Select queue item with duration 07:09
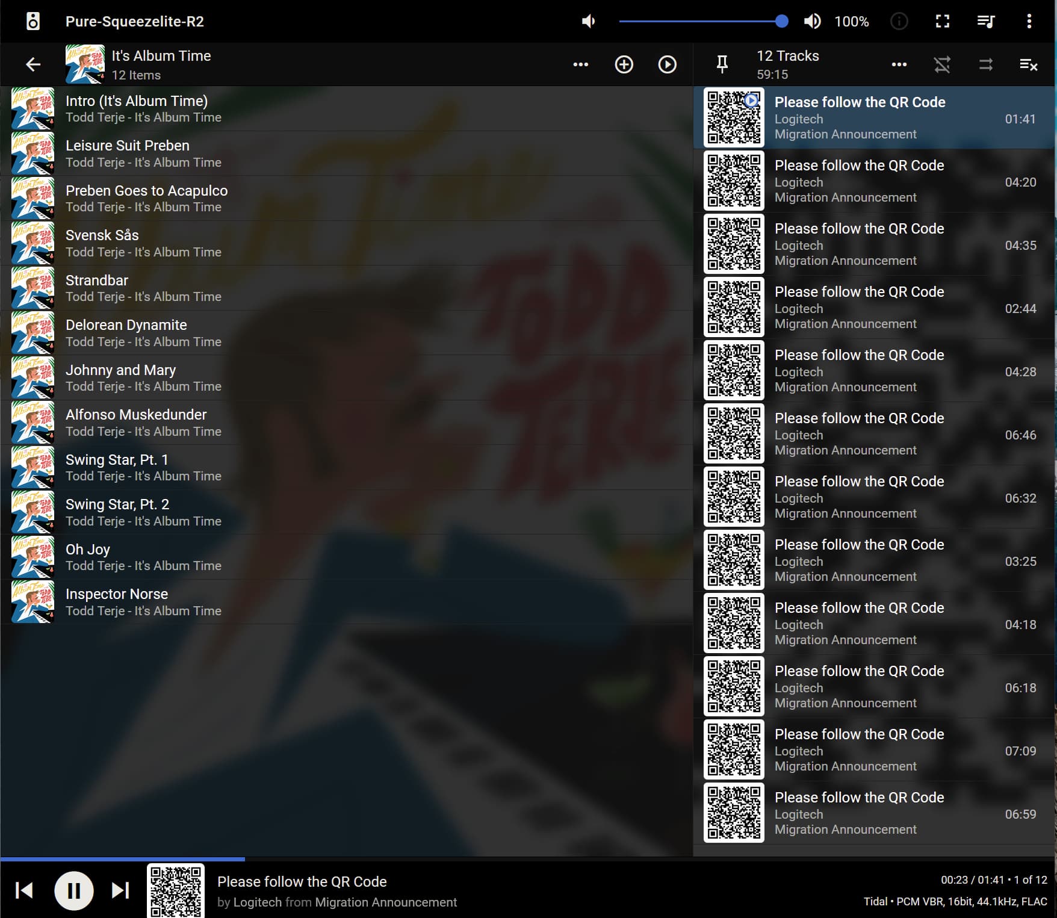The image size is (1057, 918). [x=874, y=750]
